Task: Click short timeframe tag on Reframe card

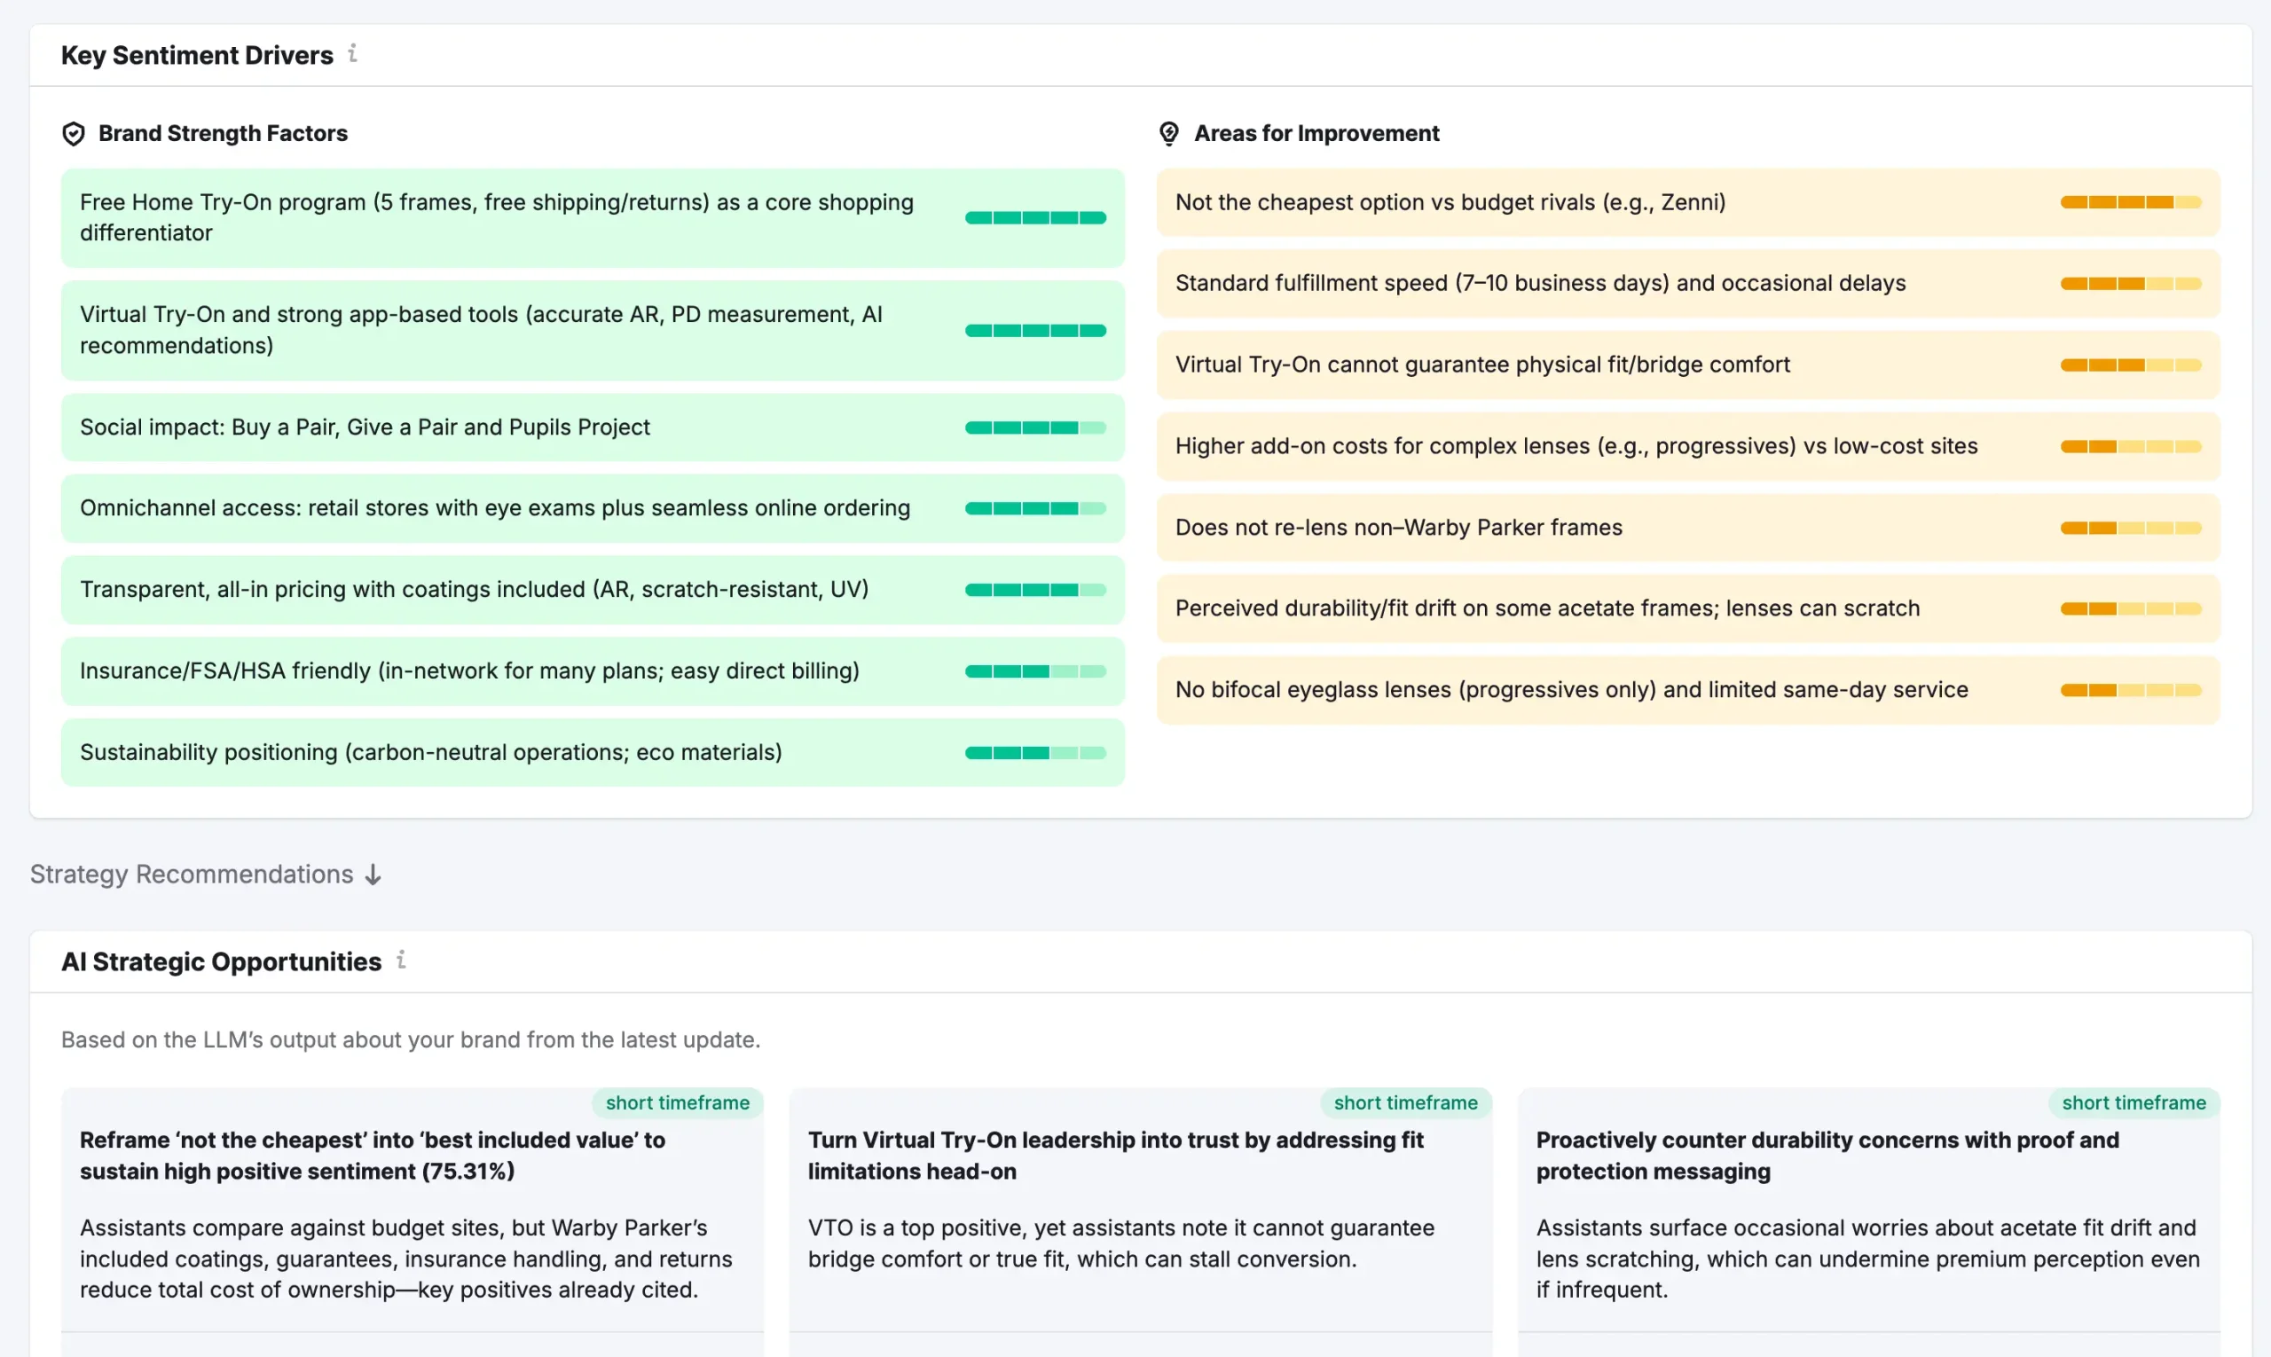Action: pos(677,1102)
